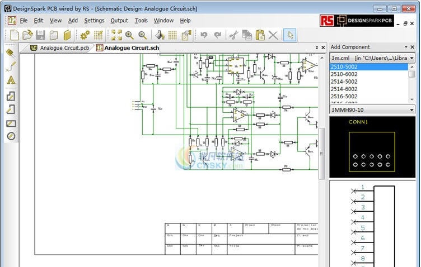Screen dimensions: 421x267
Task: Click the Zoom Out magnifier
Action: click(143, 35)
